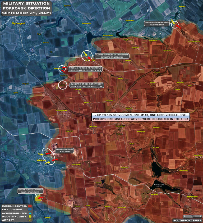Click the Airport legend icon
This screenshot has height=223, width=203.
tap(30, 220)
